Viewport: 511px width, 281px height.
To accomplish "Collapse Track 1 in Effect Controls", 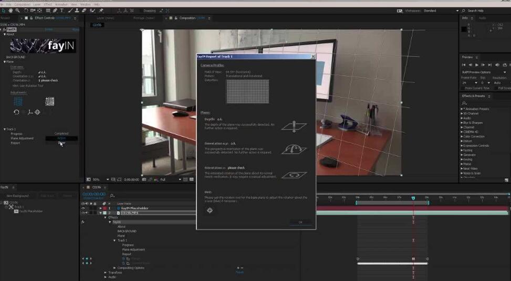I will (5, 129).
